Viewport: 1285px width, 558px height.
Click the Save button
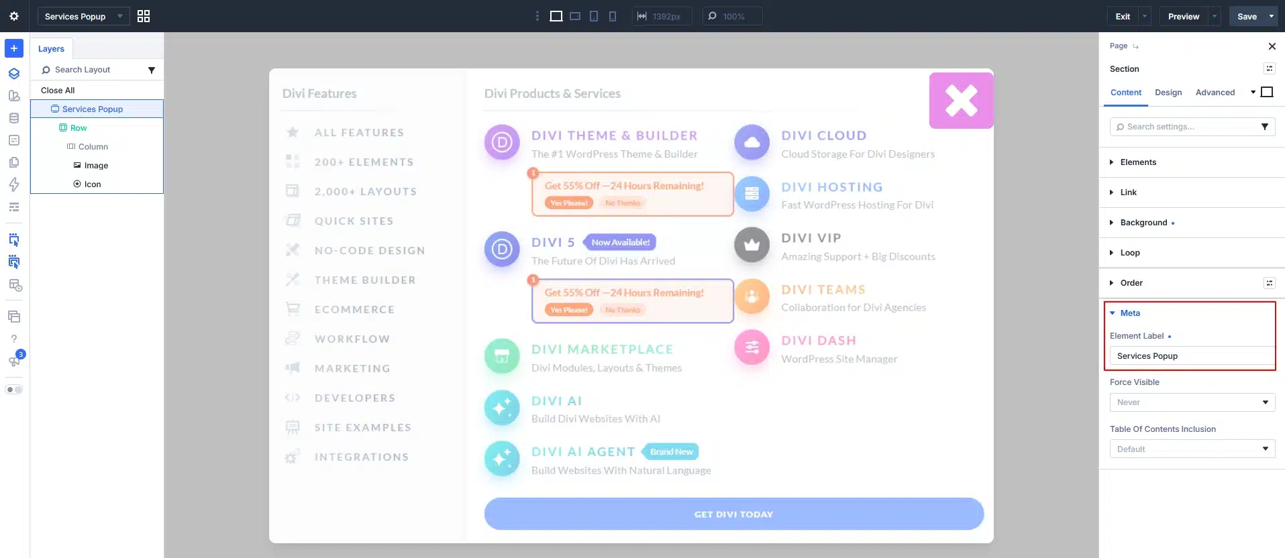[x=1247, y=16]
